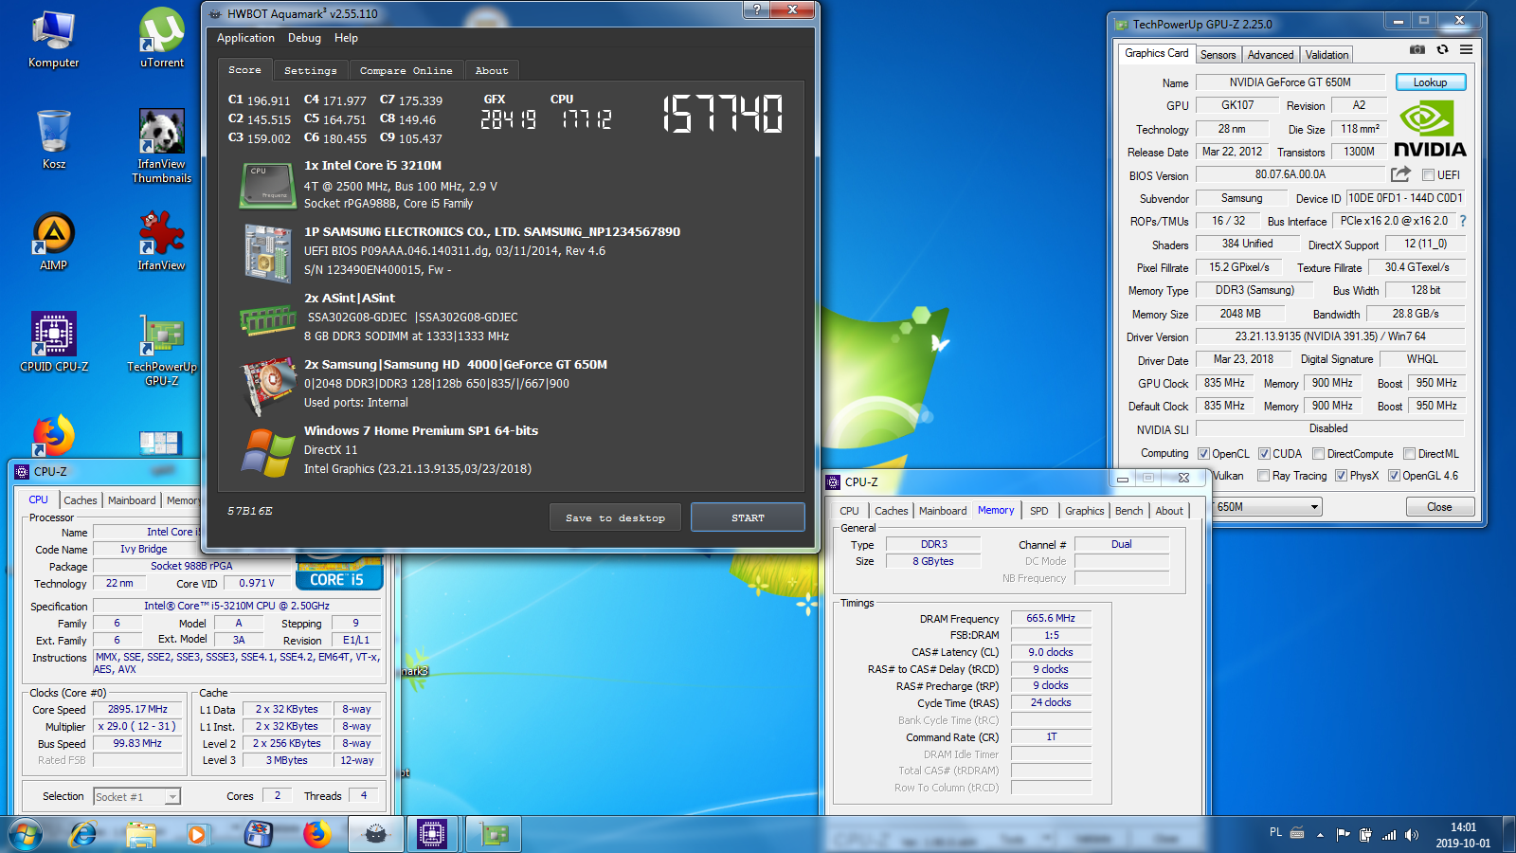Toggle the OpenCL checkbox
Image resolution: width=1516 pixels, height=853 pixels.
point(1203,454)
